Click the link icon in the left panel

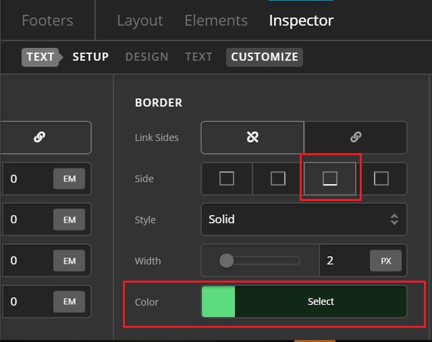point(40,137)
